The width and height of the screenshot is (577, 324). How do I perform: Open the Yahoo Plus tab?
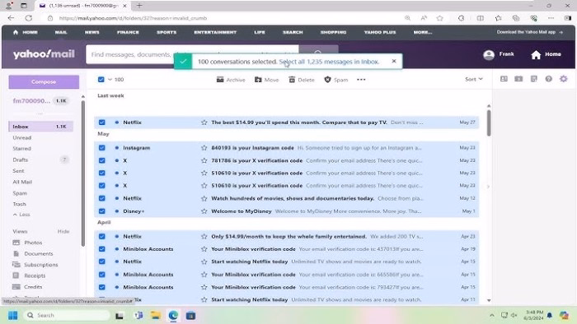pyautogui.click(x=380, y=32)
